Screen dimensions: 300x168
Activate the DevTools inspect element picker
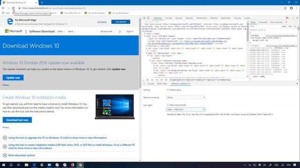pos(144,18)
